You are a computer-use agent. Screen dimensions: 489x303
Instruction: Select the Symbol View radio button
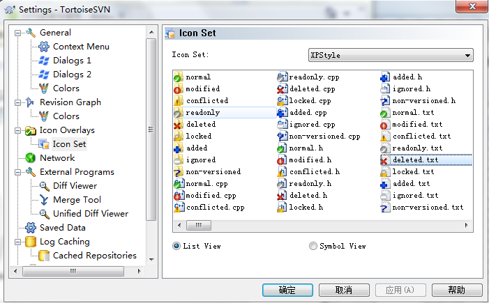[x=313, y=246]
